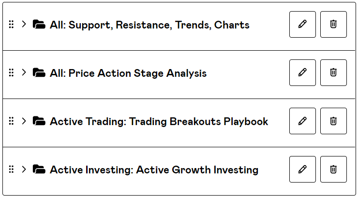Viewport: 358px width, 198px height.
Task: Click drag handle for Active Growth Investing
Action: (x=12, y=170)
